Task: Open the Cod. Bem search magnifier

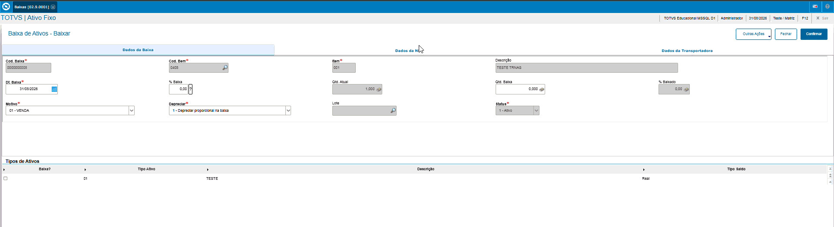Action: (x=225, y=68)
